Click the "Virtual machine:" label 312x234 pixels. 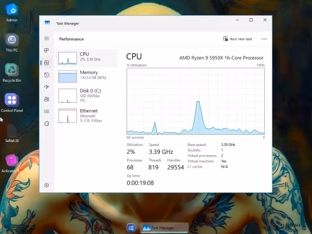point(201,161)
